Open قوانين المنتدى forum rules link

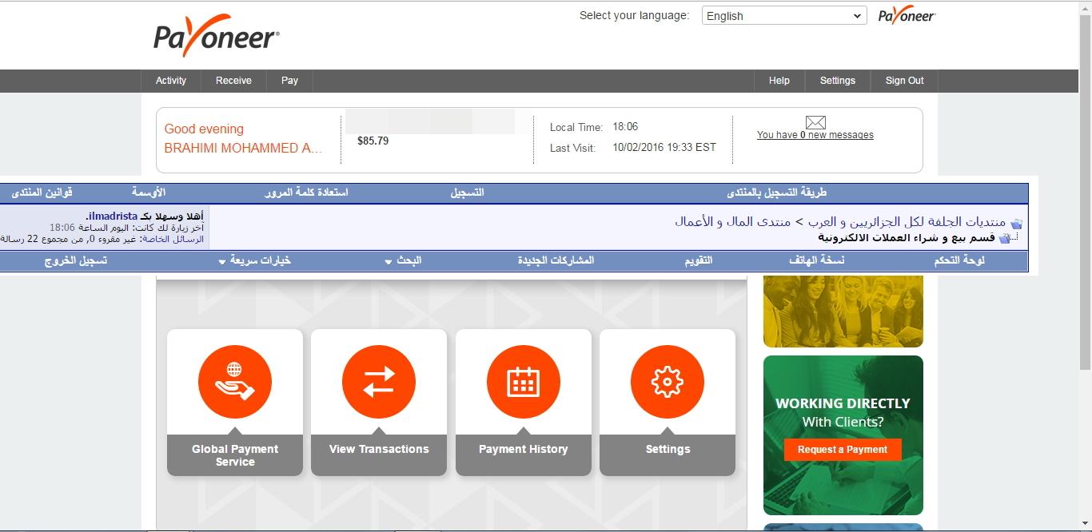(42, 193)
